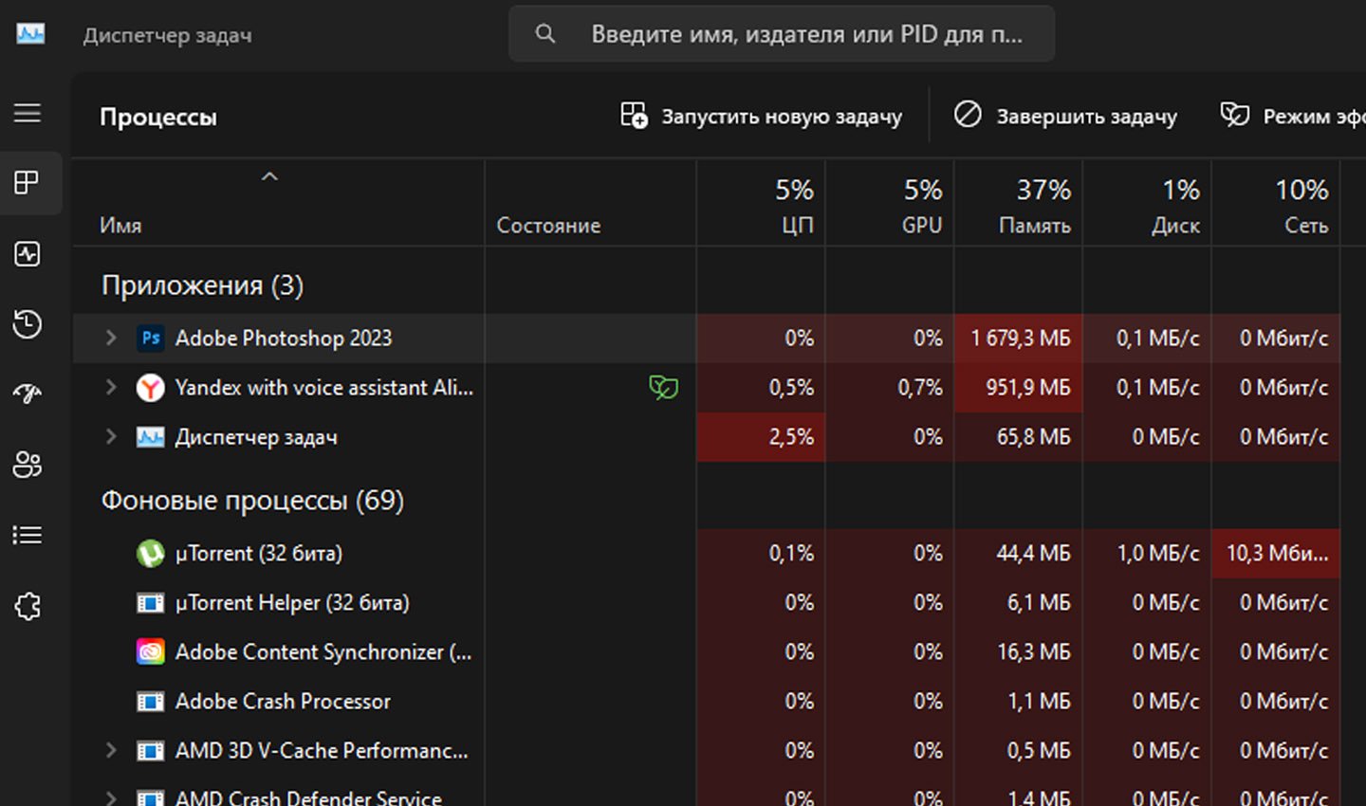Expand the Диспетчер задач process group

click(x=111, y=436)
